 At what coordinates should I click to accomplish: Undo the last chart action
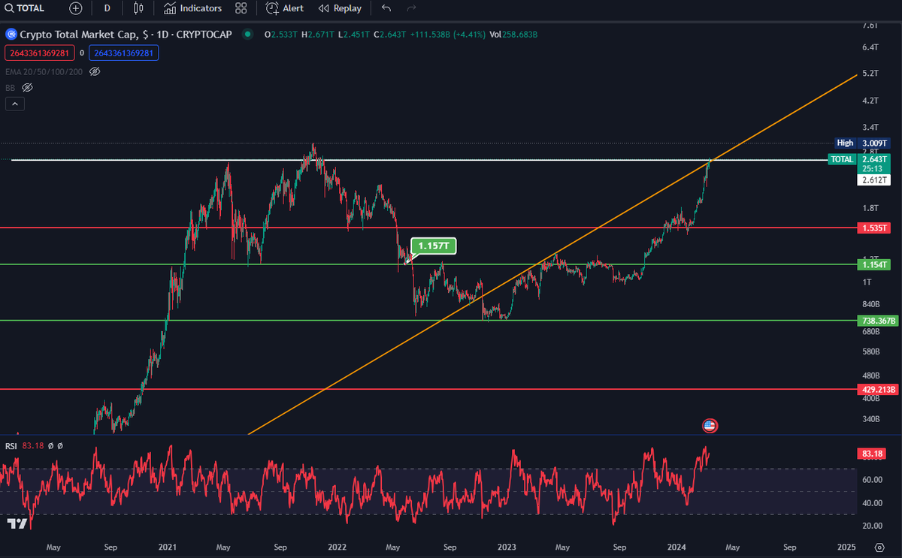point(386,8)
